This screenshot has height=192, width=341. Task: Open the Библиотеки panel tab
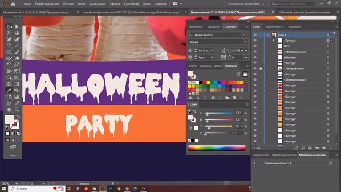[261, 155]
